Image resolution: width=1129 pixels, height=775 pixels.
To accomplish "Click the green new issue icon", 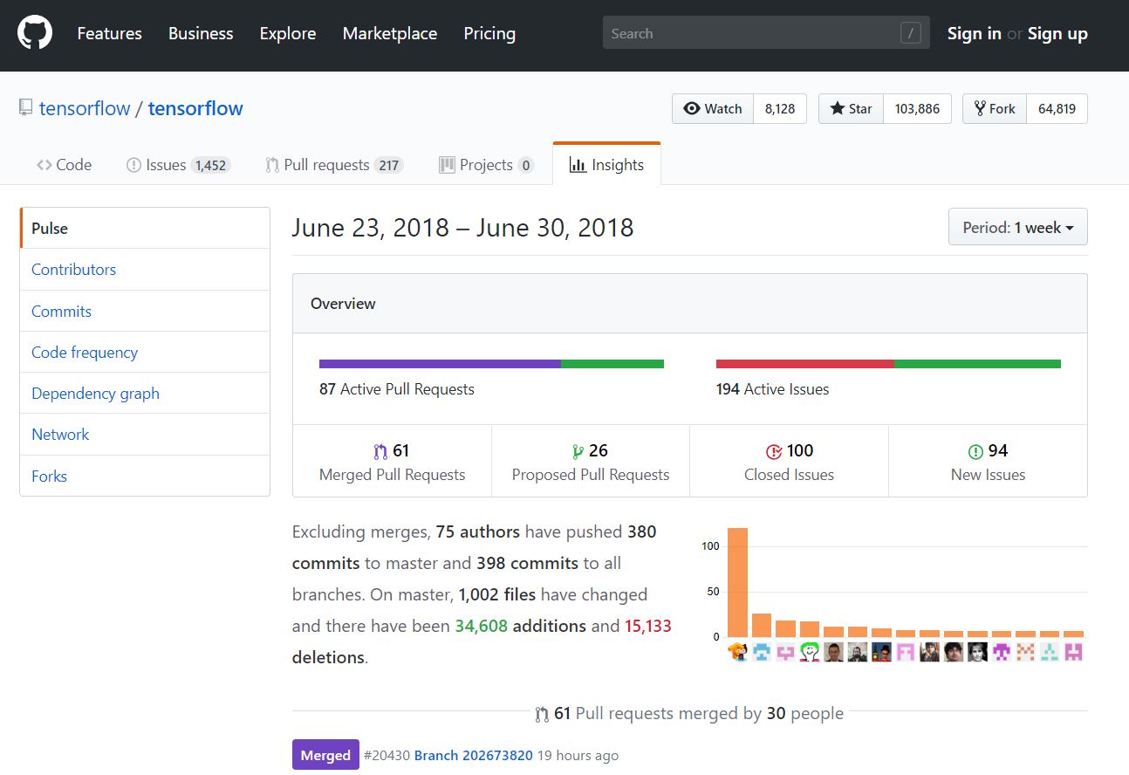I will [975, 451].
